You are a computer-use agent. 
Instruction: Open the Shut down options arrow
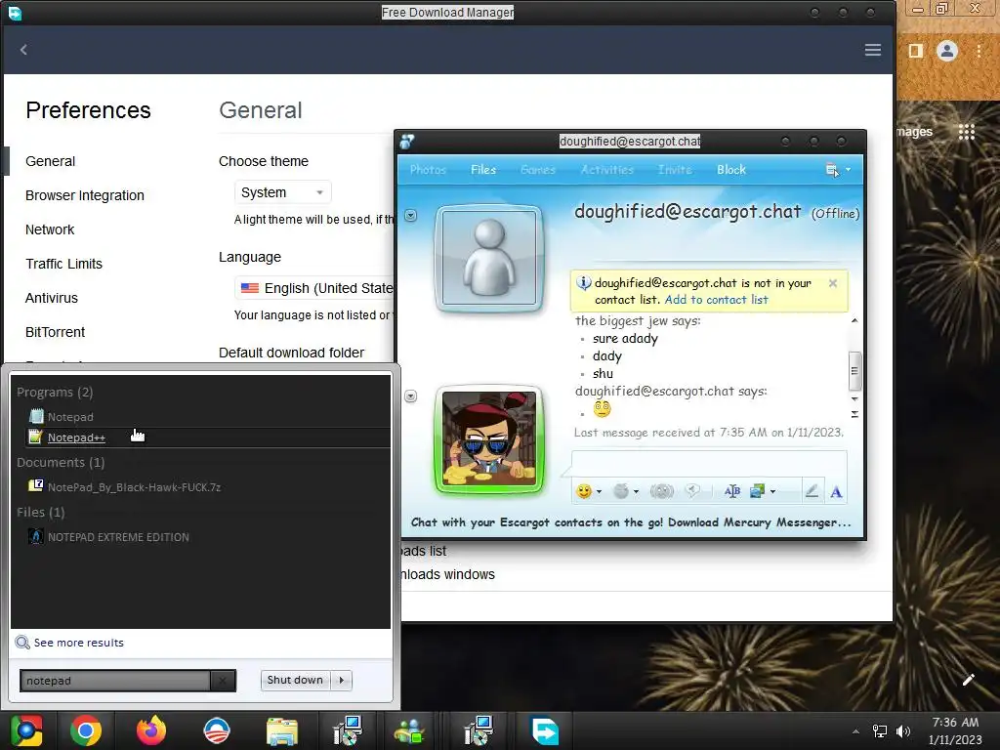[x=341, y=680]
